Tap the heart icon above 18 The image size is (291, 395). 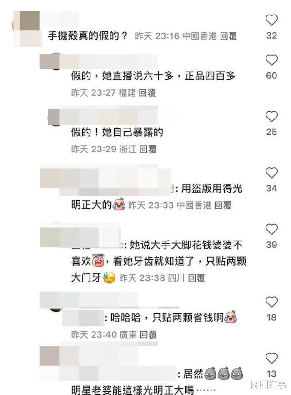coord(271,302)
